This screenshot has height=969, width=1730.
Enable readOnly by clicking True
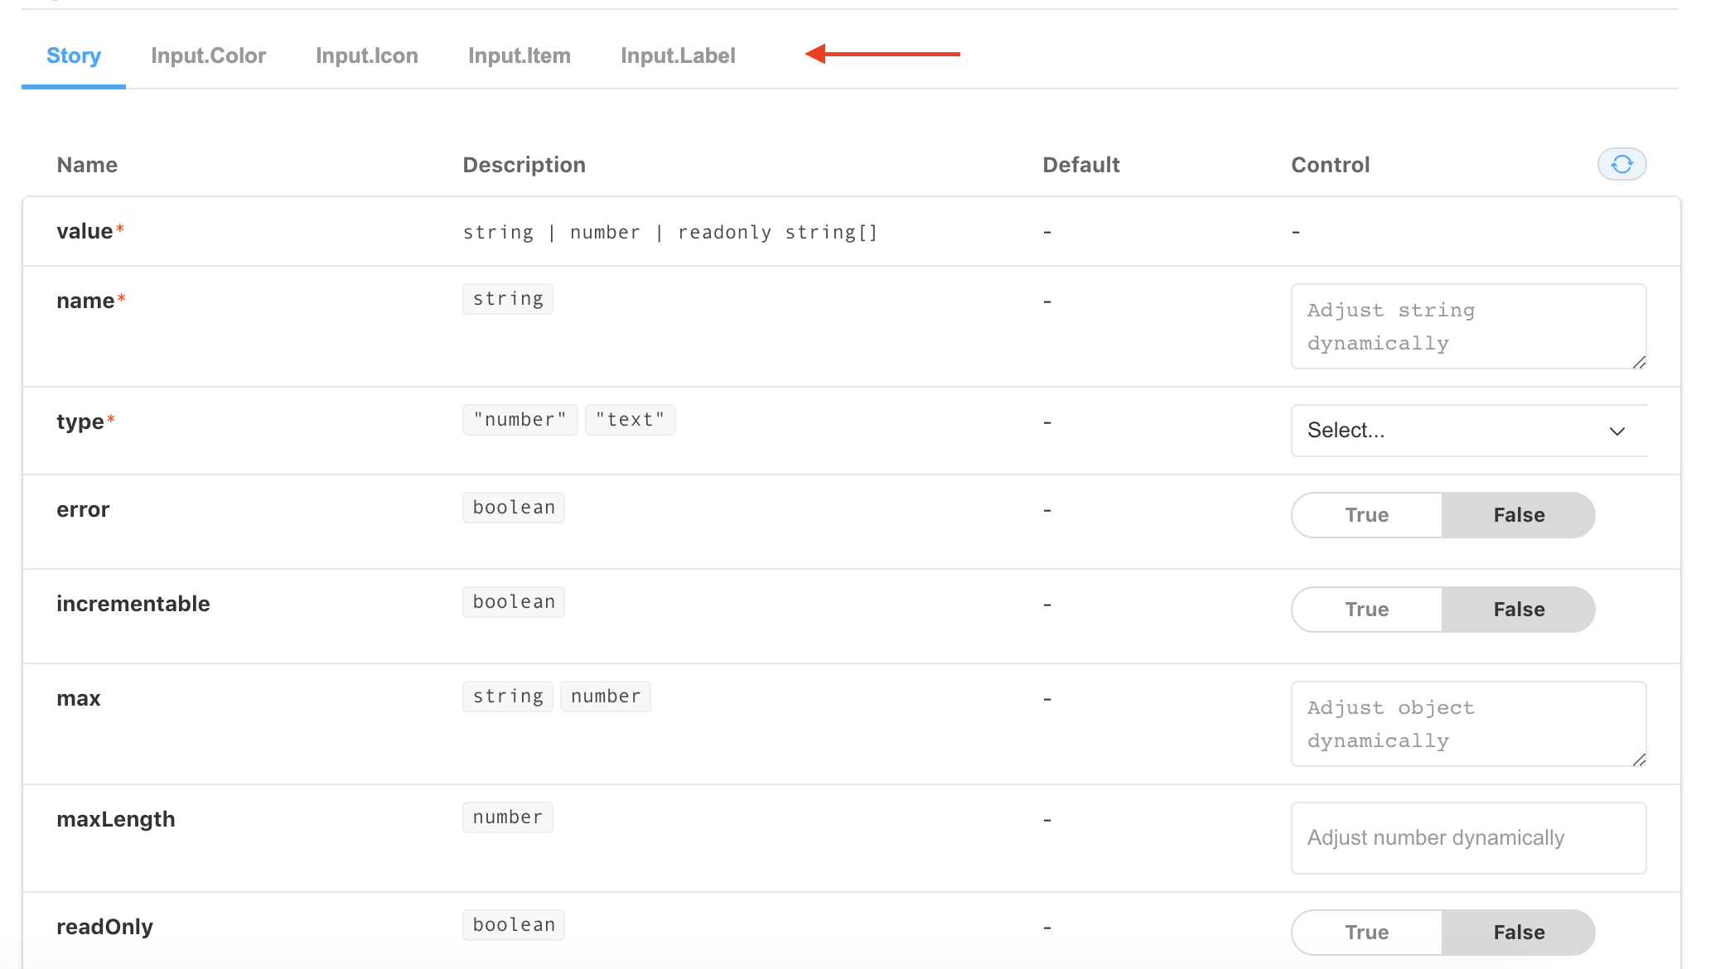point(1365,932)
